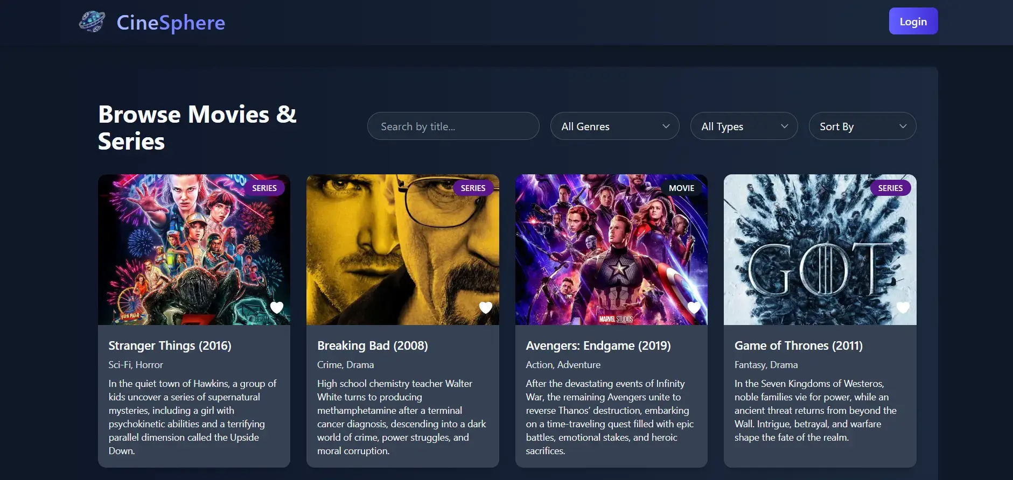Favorite Stranger Things with the heart icon
Screen dimensions: 1013x480
click(x=277, y=307)
